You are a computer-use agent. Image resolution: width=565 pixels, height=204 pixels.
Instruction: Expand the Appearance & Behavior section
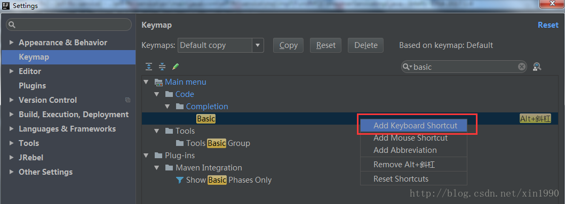pyautogui.click(x=12, y=43)
